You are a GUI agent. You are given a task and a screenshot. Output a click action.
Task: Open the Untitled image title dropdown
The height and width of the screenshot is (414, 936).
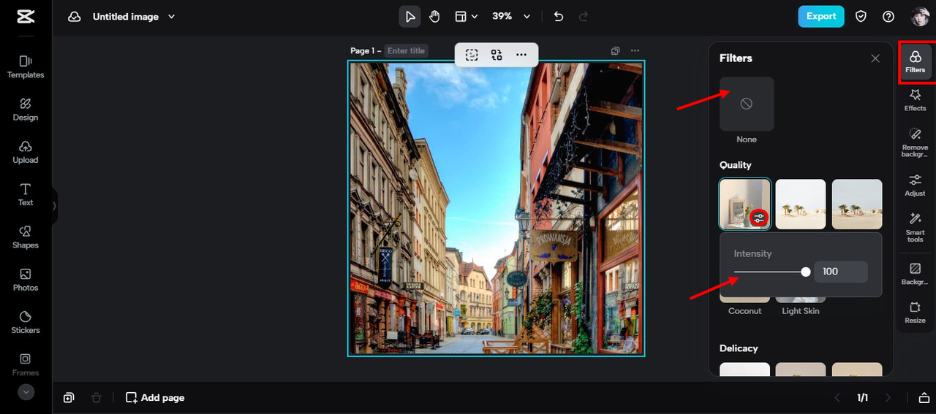pos(133,17)
